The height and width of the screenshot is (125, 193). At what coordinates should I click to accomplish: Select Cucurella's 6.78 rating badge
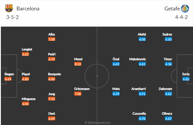[x=142, y=118]
